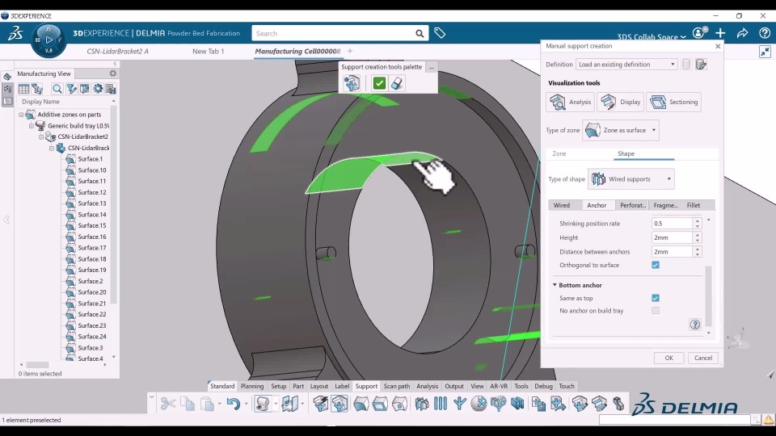Click the anchor parameters vertical scrollbar

tap(708, 296)
